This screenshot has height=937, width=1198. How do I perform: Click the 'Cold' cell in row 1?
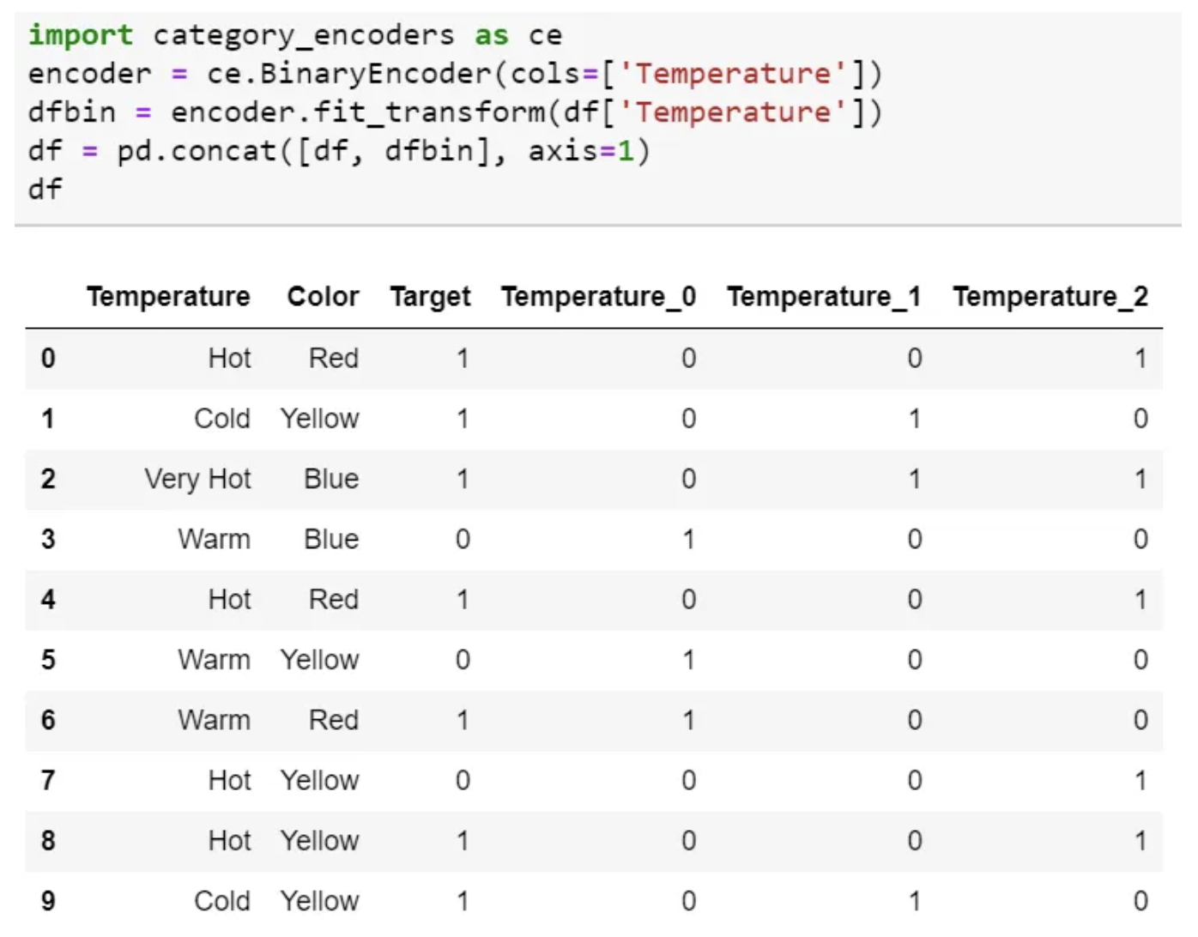[221, 419]
